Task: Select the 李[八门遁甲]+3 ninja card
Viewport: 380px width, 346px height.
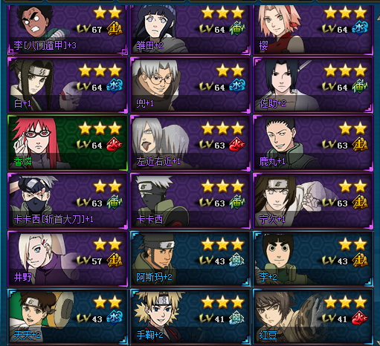Action: point(68,30)
